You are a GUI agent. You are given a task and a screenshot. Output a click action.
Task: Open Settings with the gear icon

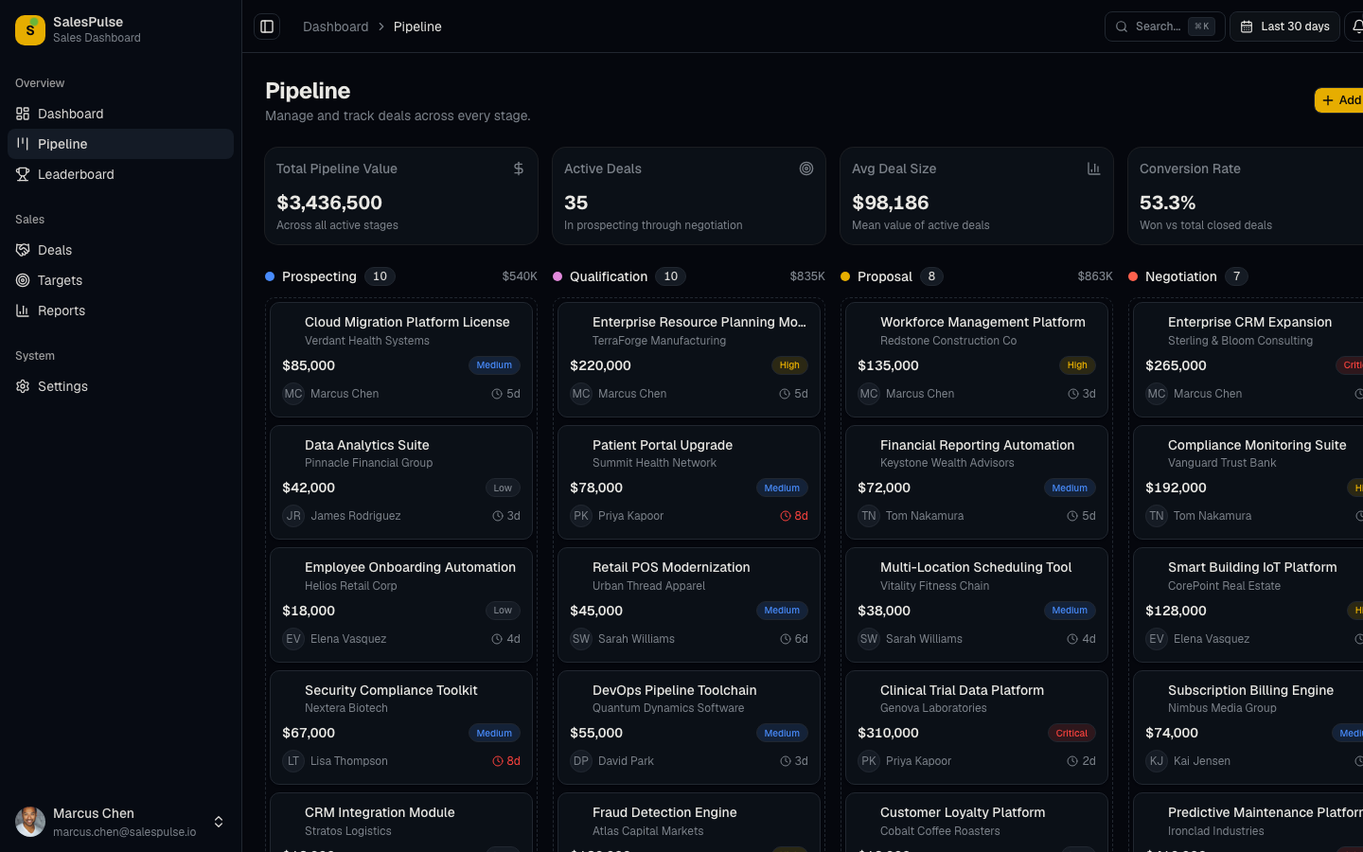(x=23, y=385)
